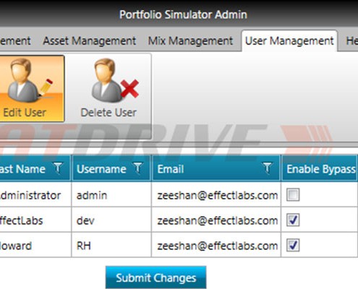This screenshot has width=358, height=289.
Task: Click the Administrator last name cell
Action: tap(35, 194)
